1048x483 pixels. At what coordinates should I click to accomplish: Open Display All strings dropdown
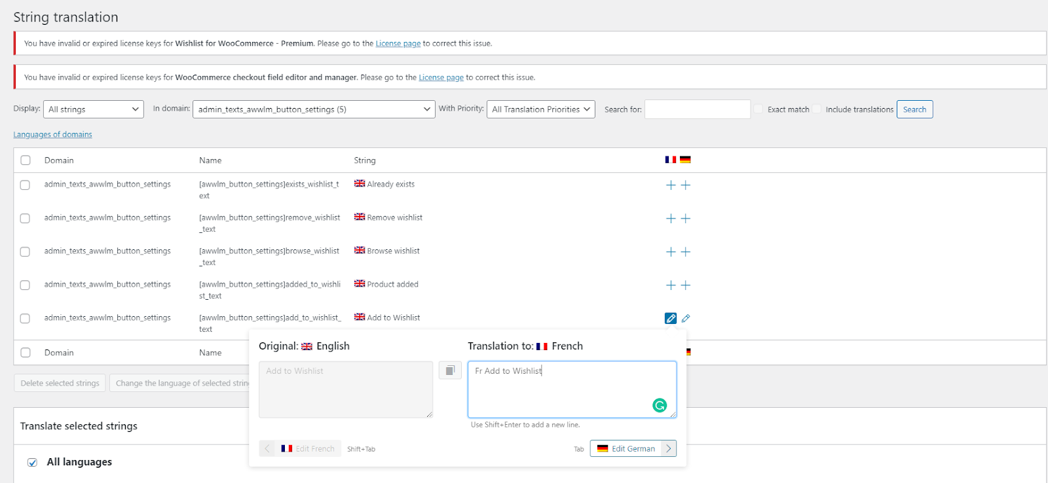click(94, 109)
